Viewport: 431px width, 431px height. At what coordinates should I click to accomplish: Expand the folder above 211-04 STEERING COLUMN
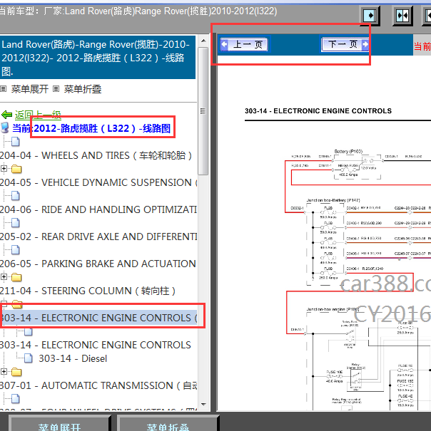click(4, 277)
